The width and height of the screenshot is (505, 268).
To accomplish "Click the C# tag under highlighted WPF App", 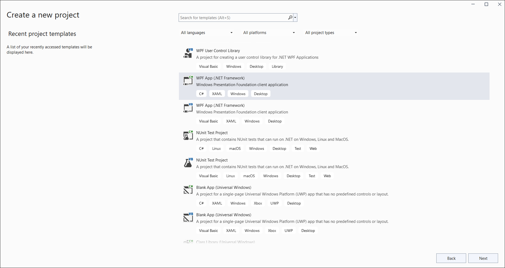I will [201, 94].
